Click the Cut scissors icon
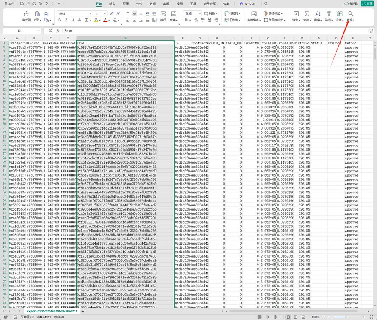This screenshot has width=377, height=320. [x=46, y=13]
